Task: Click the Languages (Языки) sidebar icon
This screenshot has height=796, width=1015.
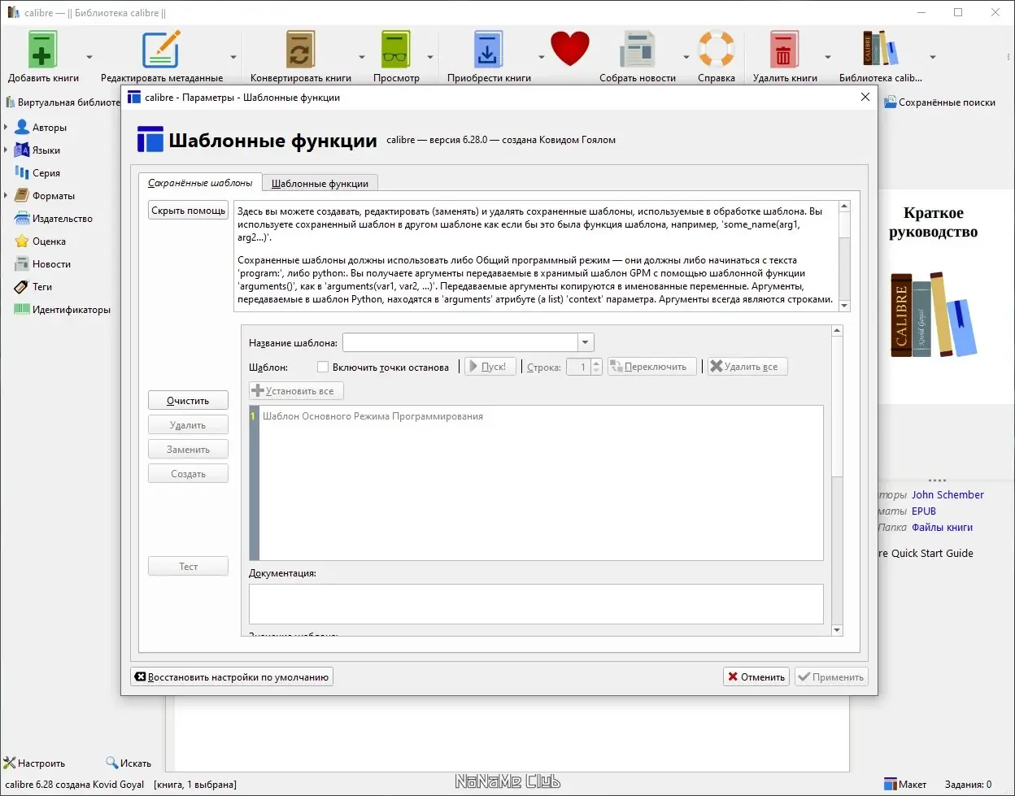Action: [21, 150]
